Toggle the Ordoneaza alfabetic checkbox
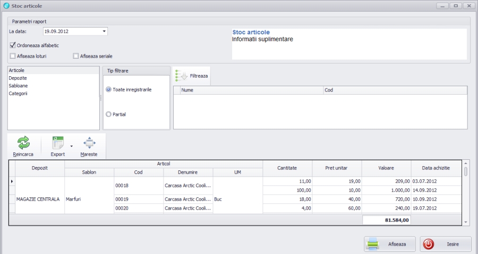The height and width of the screenshot is (254, 478). tap(13, 46)
